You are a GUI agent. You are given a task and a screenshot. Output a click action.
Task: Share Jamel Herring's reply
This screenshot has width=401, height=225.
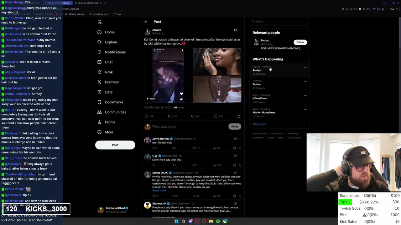pyautogui.click(x=240, y=148)
